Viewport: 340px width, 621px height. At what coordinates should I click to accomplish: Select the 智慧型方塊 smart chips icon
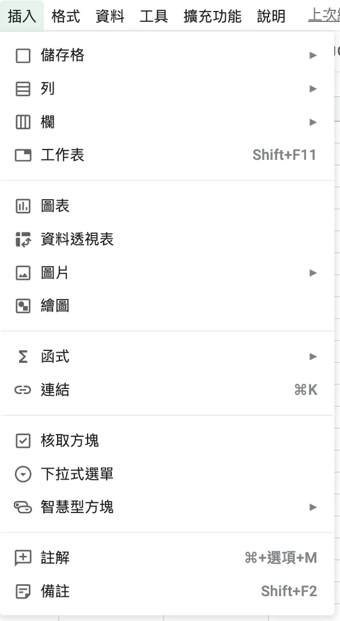pos(22,507)
